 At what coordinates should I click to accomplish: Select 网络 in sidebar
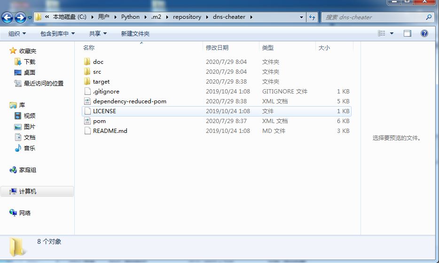pos(24,213)
